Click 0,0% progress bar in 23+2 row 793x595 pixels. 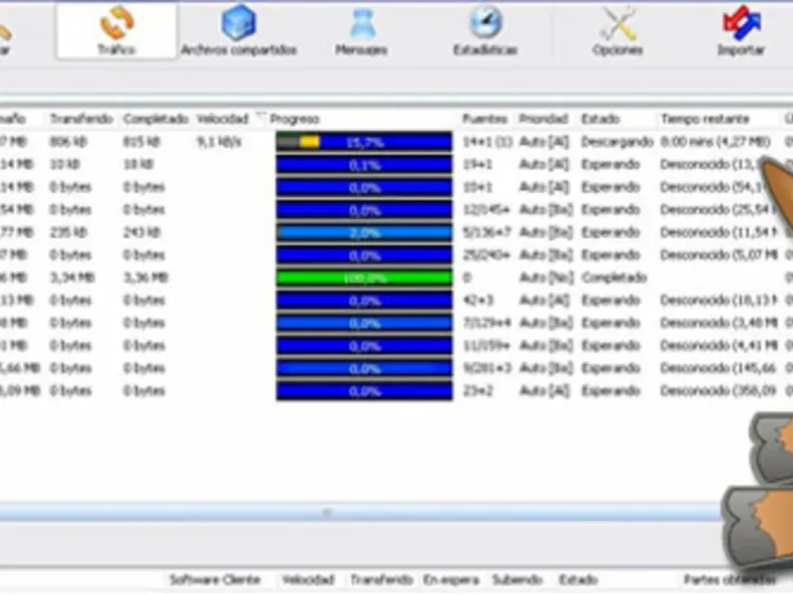click(x=364, y=391)
